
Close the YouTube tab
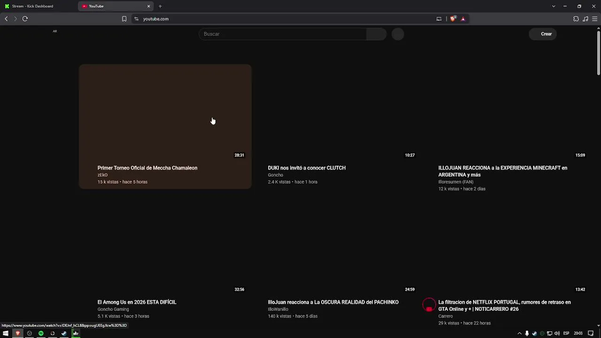[x=149, y=6]
